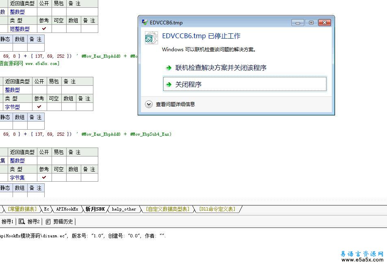Close the EDVCCB6.tmp dialog
This screenshot has width=387, height=265.
[x=324, y=23]
